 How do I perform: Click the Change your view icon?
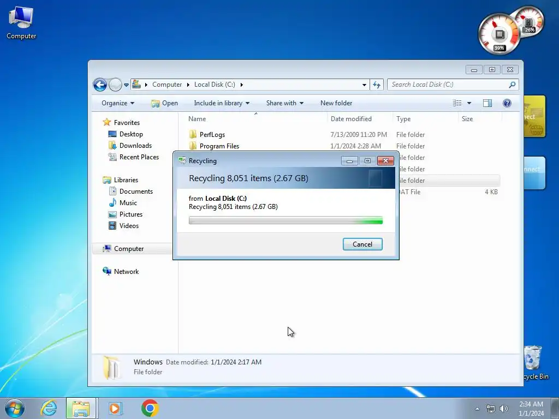point(457,103)
